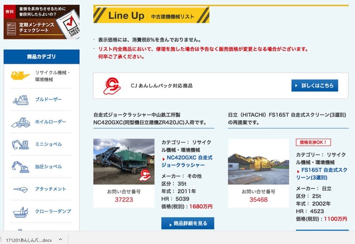Viewport: 355px width, 244px height.
Task: Click the wheel loader icon
Action: click(21, 123)
